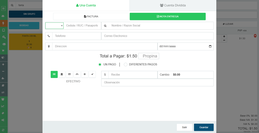
Task: Choose the circle-dot payment method icon
Action: click(85, 74)
